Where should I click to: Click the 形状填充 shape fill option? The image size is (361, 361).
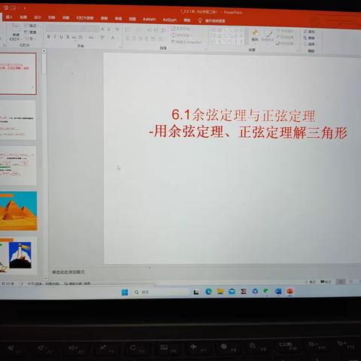coord(285,31)
